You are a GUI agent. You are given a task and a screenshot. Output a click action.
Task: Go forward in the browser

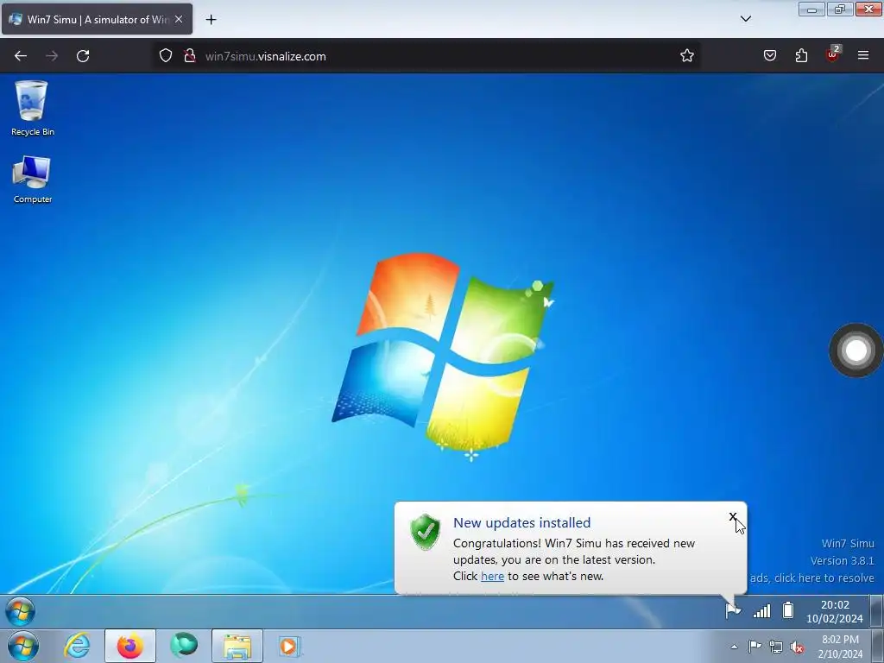pos(52,56)
